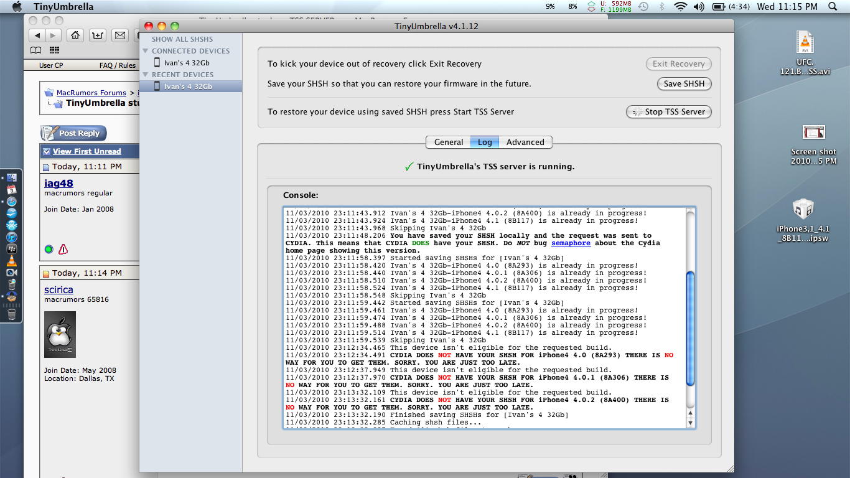Open the Wi-Fi status menu
850x478 pixels.
(680, 7)
